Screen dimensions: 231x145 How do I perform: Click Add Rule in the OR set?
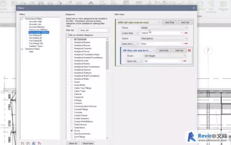pos(164,50)
